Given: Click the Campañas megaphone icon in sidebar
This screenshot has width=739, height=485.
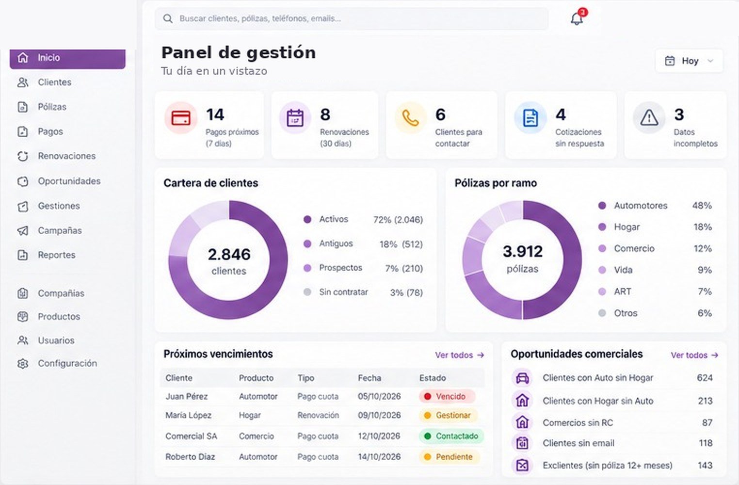Looking at the screenshot, I should tap(23, 230).
